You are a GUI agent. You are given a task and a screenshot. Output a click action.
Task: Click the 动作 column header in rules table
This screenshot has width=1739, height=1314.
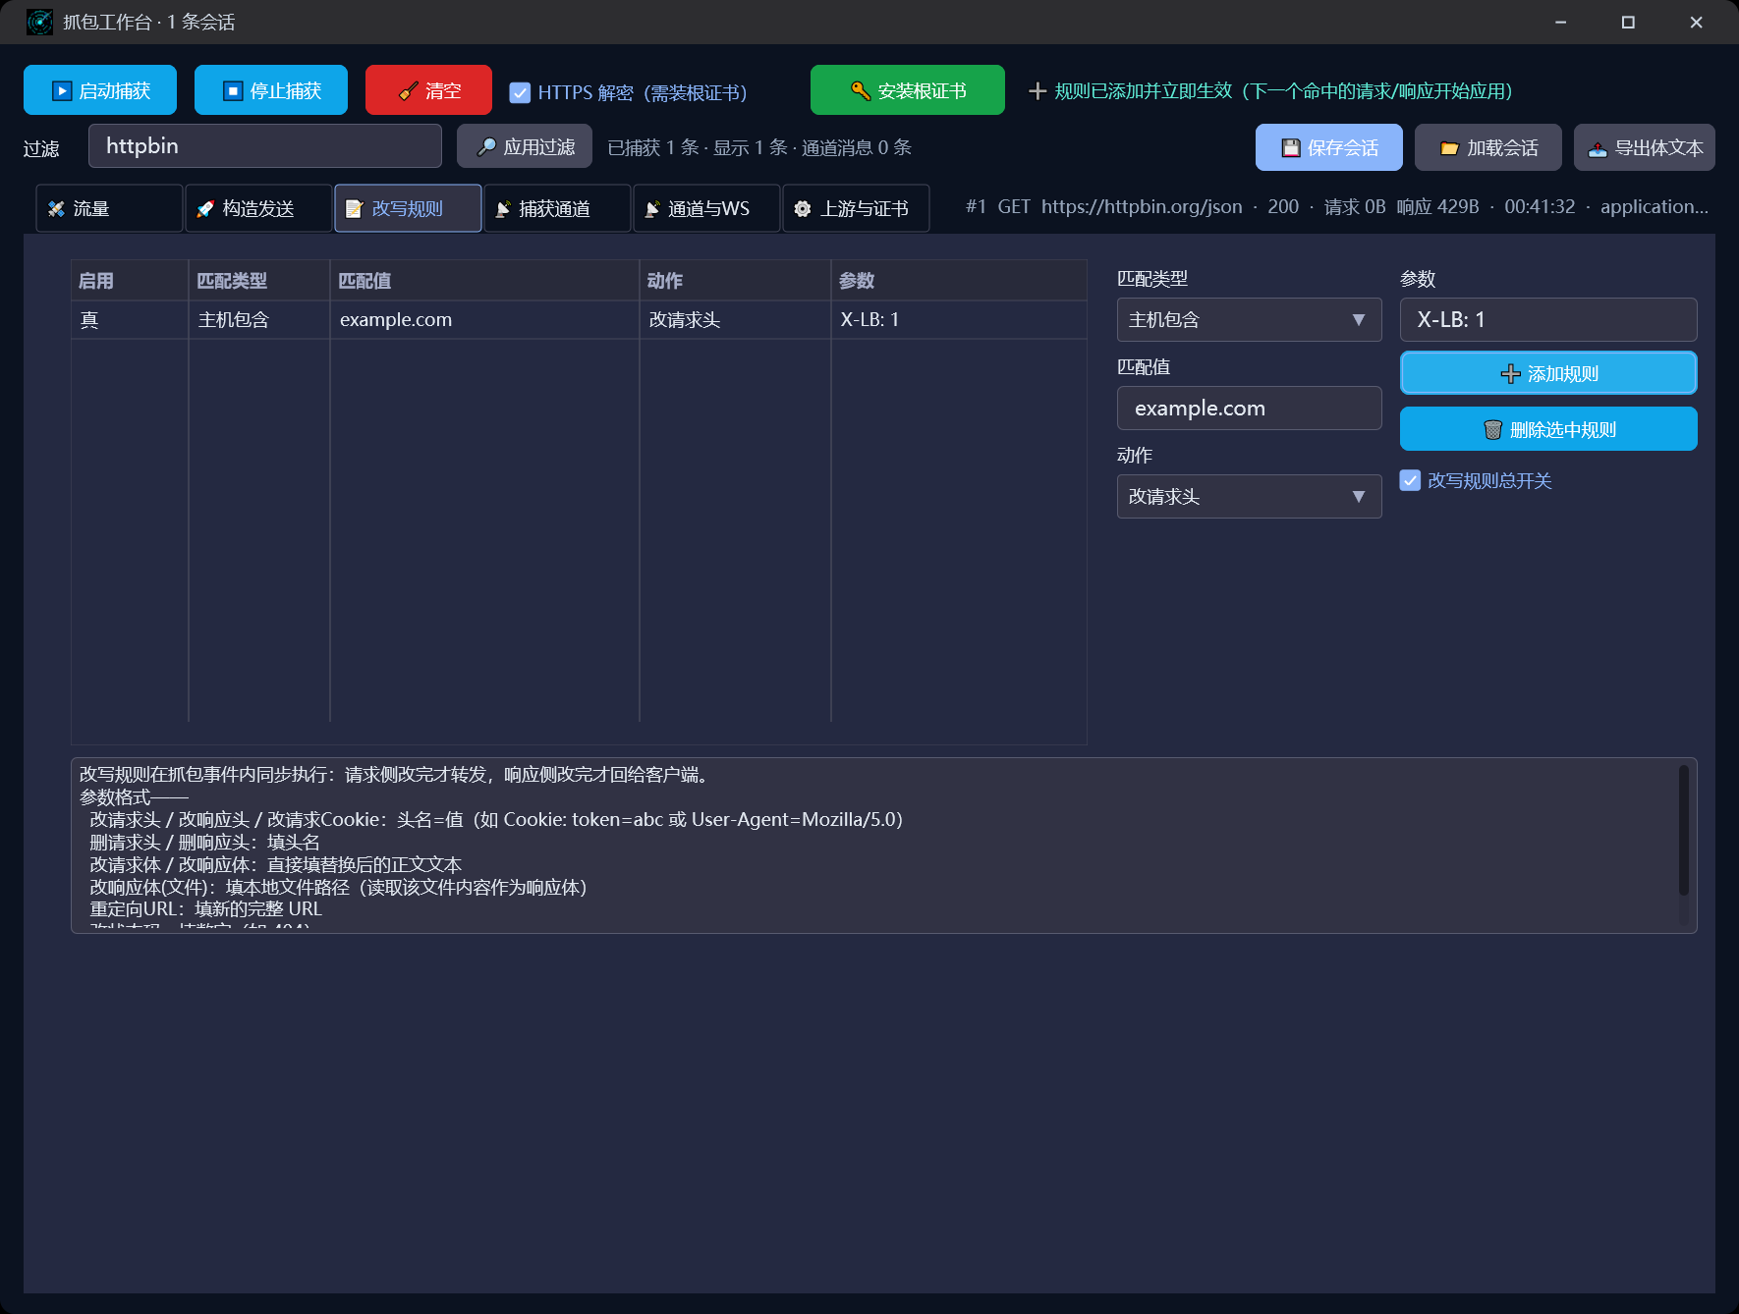(735, 281)
